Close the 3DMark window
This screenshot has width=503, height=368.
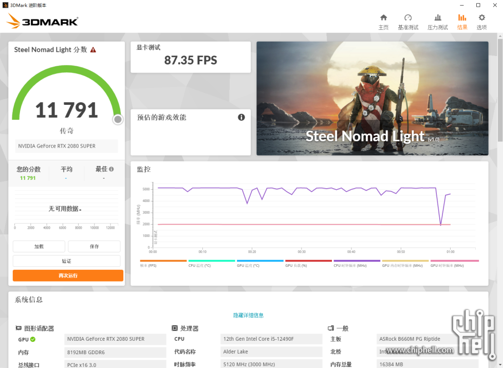click(x=495, y=5)
